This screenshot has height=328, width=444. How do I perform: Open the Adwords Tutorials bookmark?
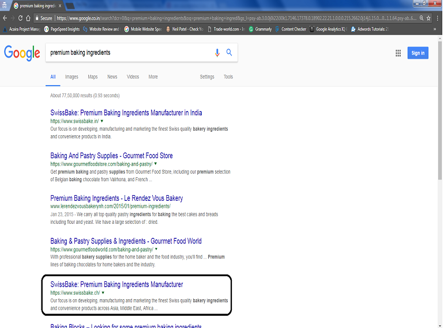(x=370, y=29)
